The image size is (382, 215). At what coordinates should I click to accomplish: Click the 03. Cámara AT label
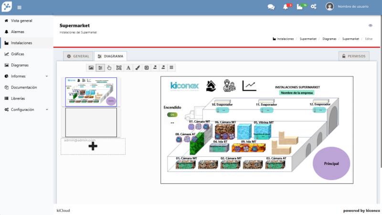coord(276,158)
